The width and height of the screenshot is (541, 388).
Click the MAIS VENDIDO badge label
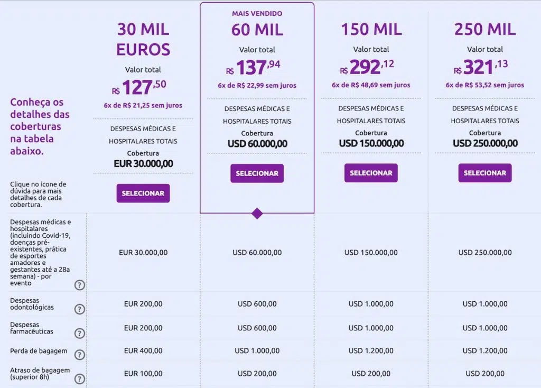coord(257,13)
